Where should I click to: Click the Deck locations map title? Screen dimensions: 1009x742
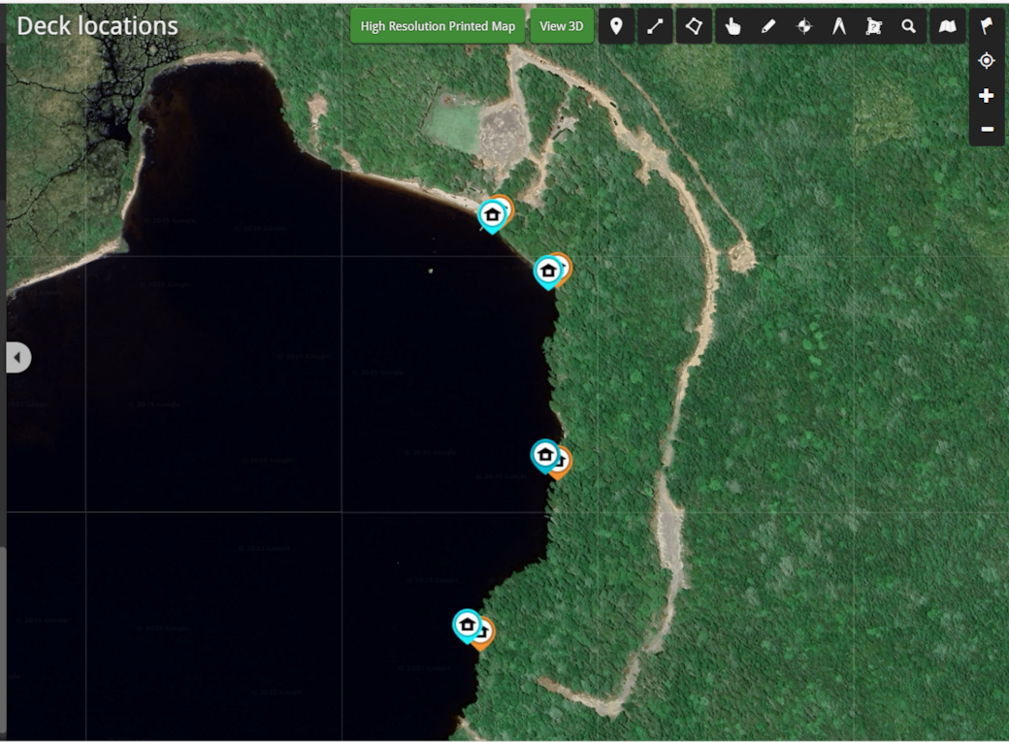tap(97, 26)
